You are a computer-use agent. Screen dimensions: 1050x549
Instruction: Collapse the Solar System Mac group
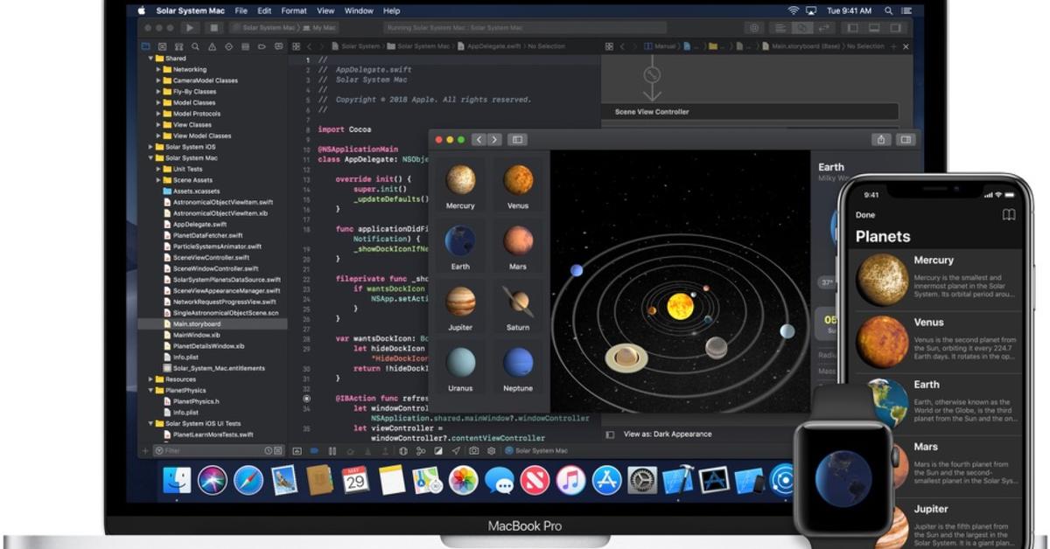tap(150, 158)
